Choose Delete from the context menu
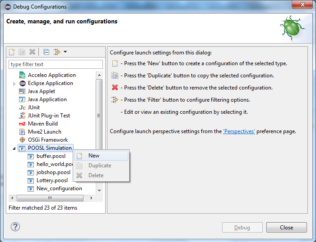316x242 pixels. tap(96, 175)
